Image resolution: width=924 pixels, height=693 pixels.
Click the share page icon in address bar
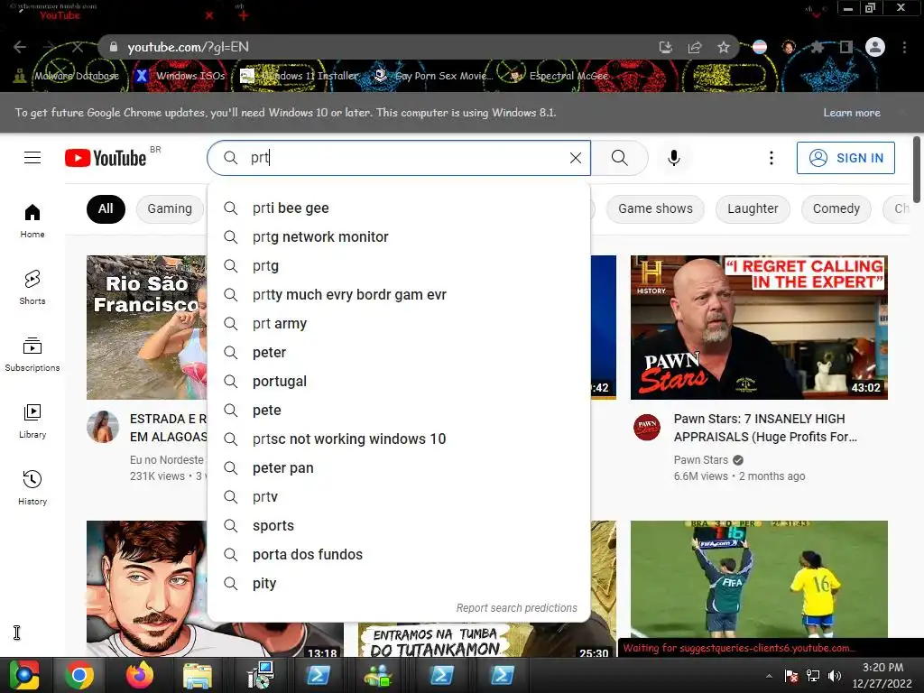(x=695, y=47)
